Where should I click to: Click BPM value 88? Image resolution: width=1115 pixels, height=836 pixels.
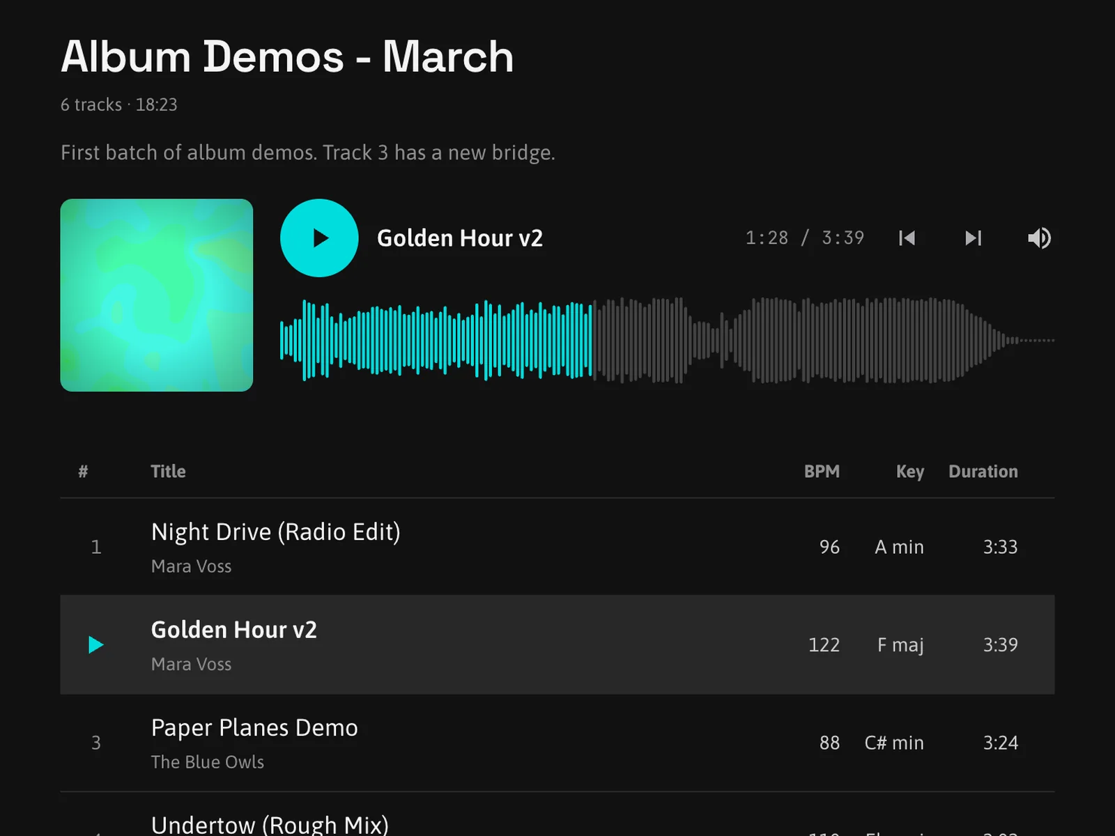pos(829,743)
